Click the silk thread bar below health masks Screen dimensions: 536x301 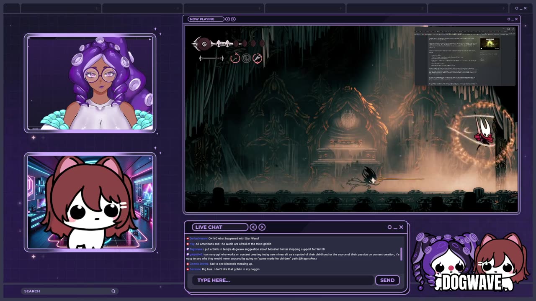point(211,58)
